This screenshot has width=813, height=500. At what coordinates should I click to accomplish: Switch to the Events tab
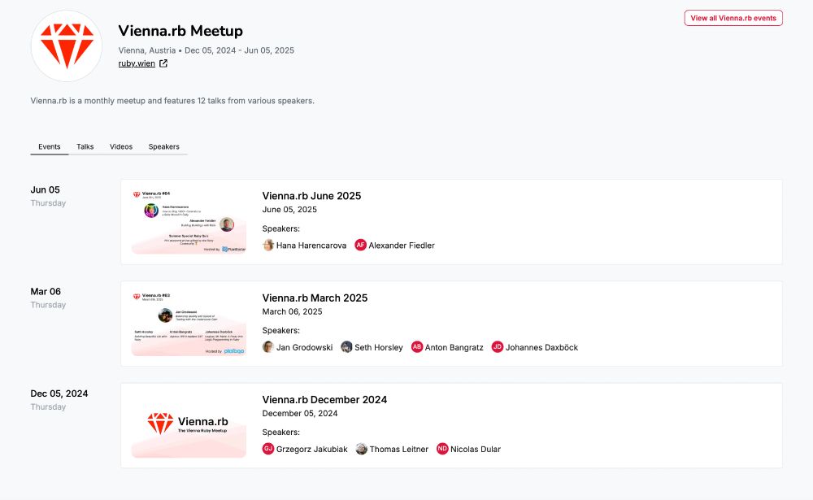pyautogui.click(x=50, y=147)
